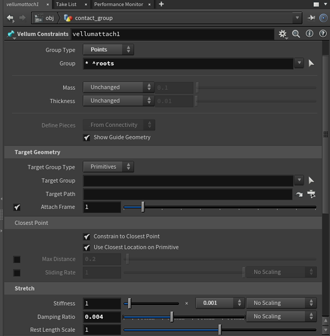Image resolution: width=330 pixels, height=336 pixels.
Task: Open the Performance Monitor tab
Action: (119, 4)
